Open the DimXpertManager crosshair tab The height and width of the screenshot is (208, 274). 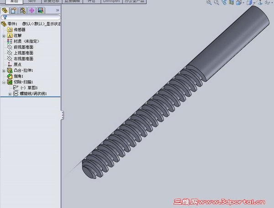[32, 11]
